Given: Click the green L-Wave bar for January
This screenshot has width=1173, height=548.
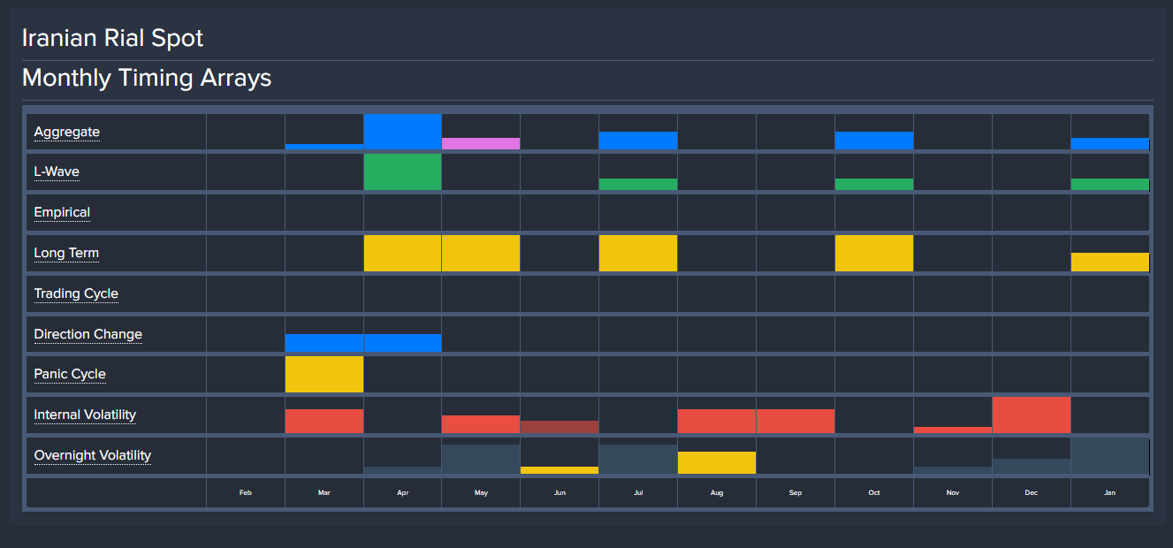Looking at the screenshot, I should 1110,185.
